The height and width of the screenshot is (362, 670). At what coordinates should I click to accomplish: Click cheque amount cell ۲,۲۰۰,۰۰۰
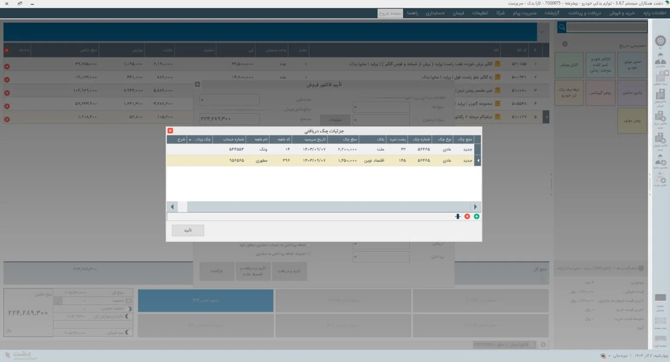(347, 149)
